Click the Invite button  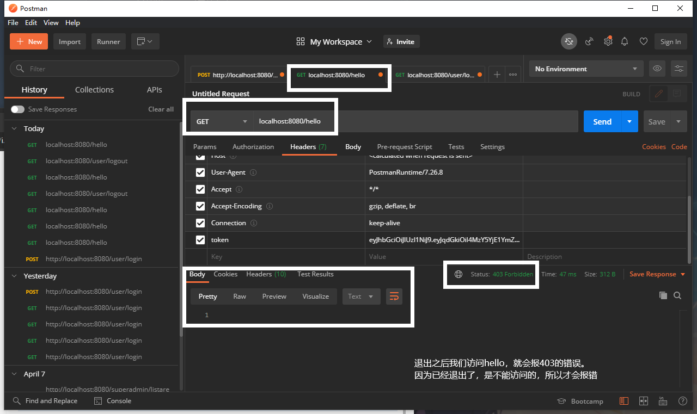400,41
